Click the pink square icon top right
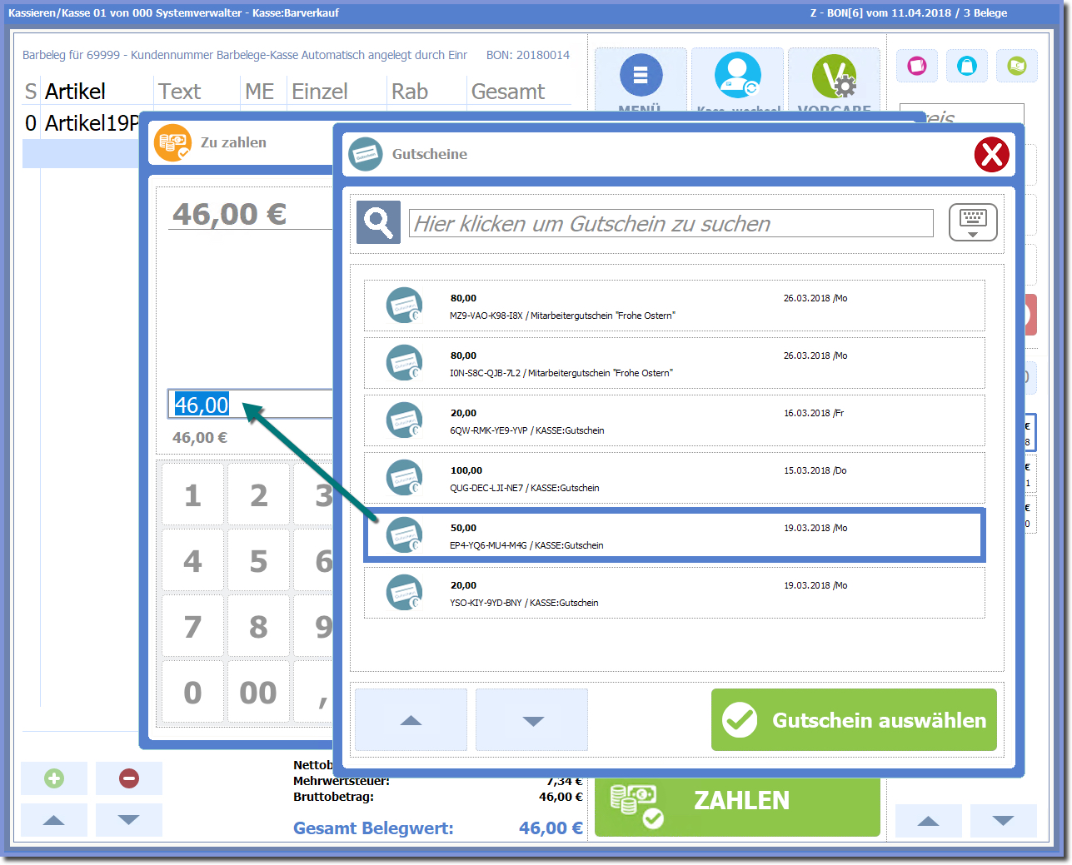The image size is (1072, 865). (x=917, y=66)
